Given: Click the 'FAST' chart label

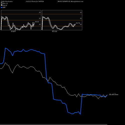Looking at the screenshot, I should click(x=13, y=31).
